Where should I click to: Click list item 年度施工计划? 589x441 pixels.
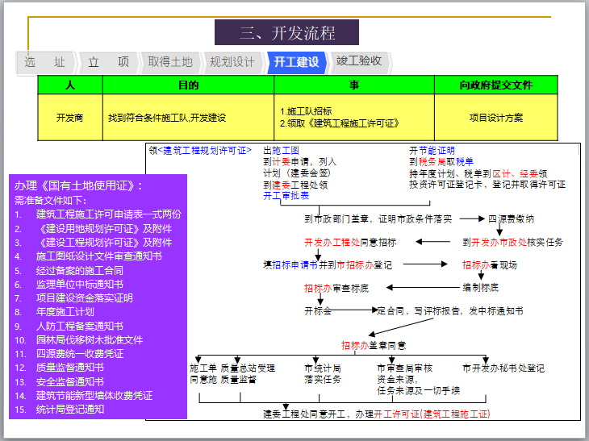65,312
